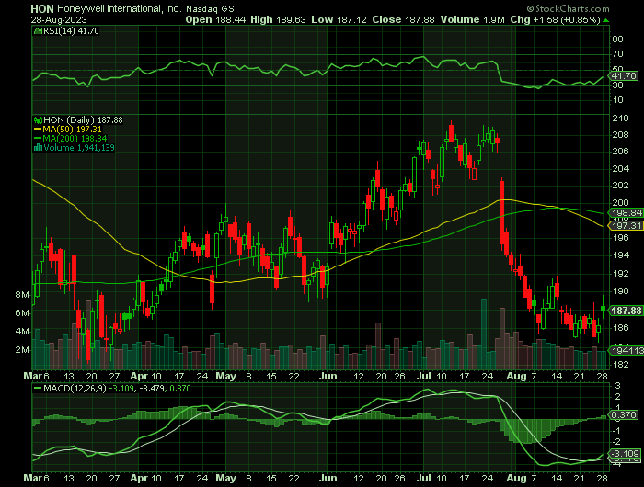The width and height of the screenshot is (644, 487).
Task: Click the Nasdaq GS exchange label
Action: pyautogui.click(x=210, y=8)
